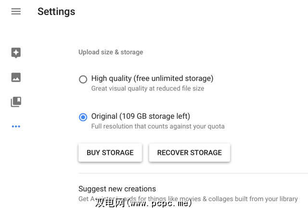Click the 'High quality (free unlimited storage)' label

coord(152,78)
